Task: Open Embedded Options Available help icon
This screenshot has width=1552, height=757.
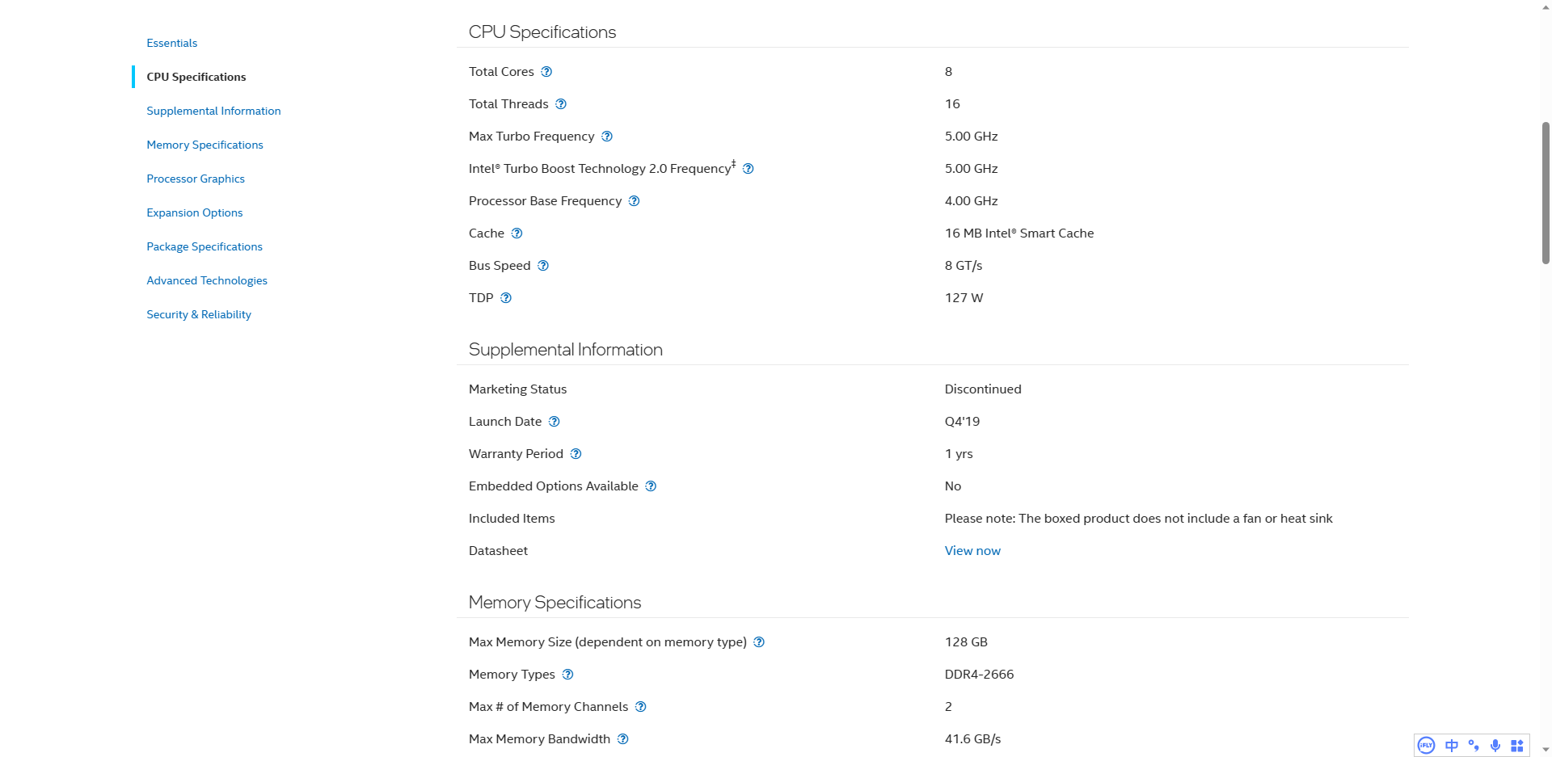Action: 652,486
